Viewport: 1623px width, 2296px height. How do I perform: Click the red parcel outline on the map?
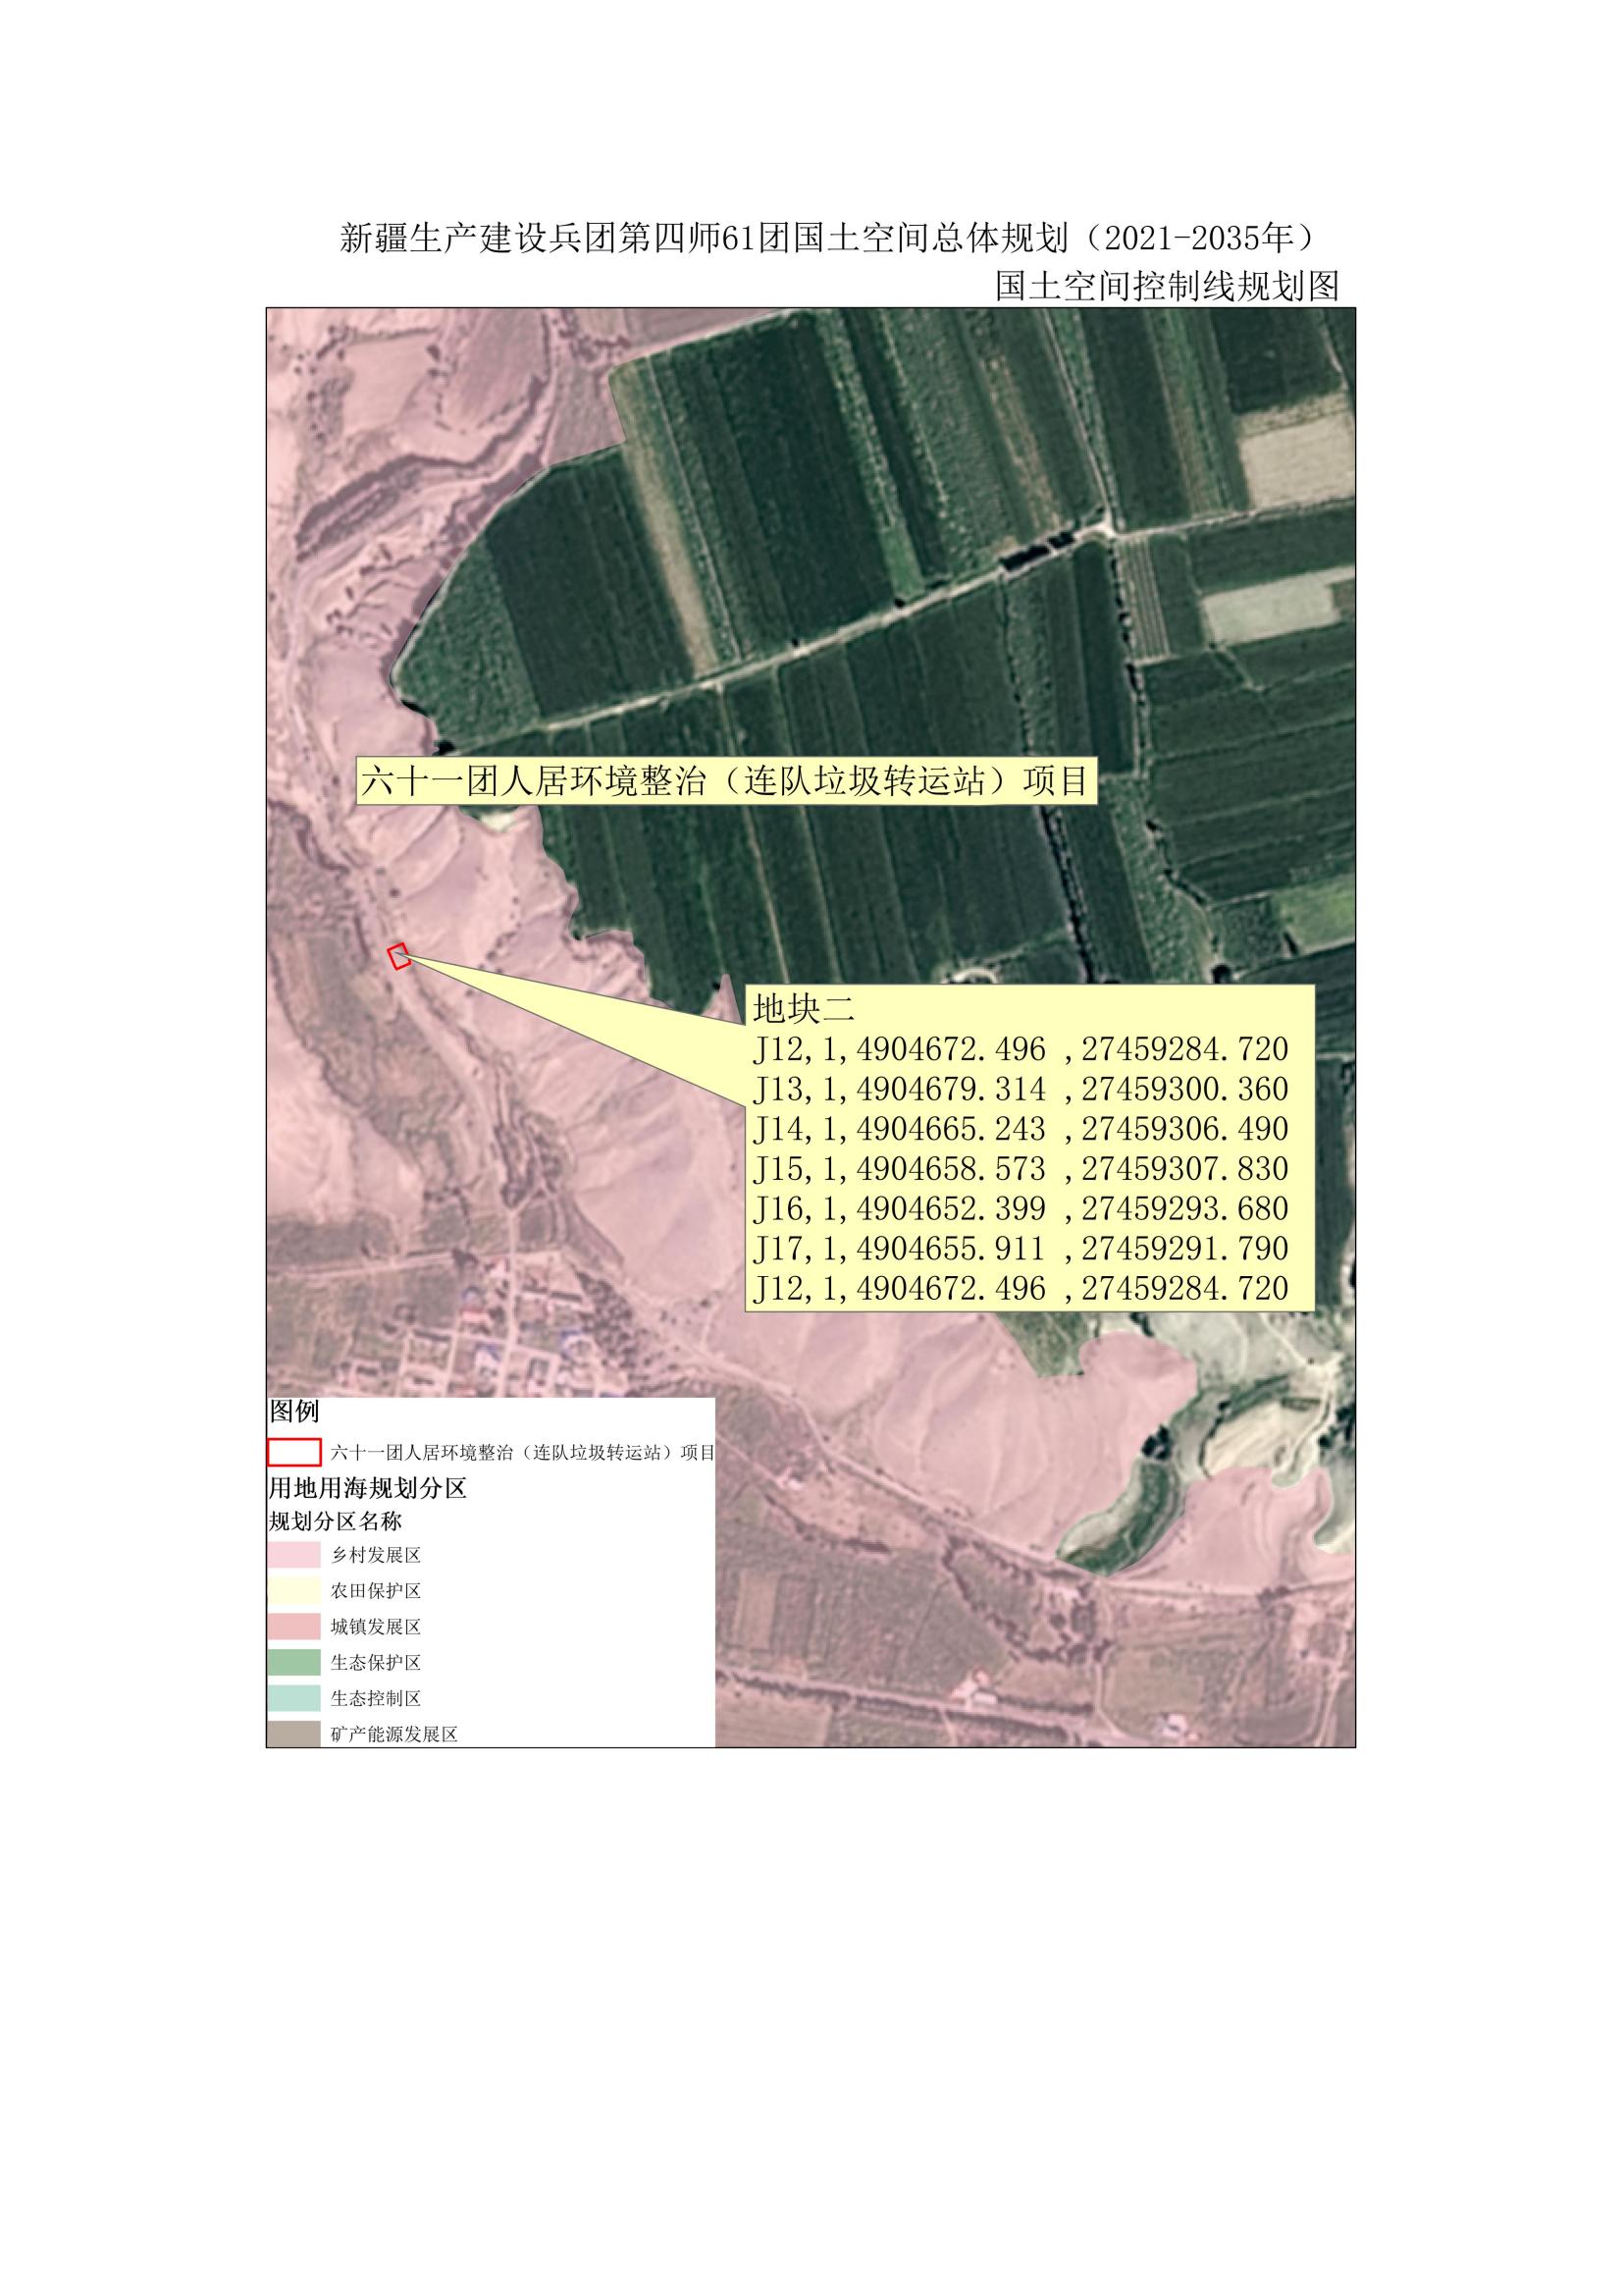[398, 956]
